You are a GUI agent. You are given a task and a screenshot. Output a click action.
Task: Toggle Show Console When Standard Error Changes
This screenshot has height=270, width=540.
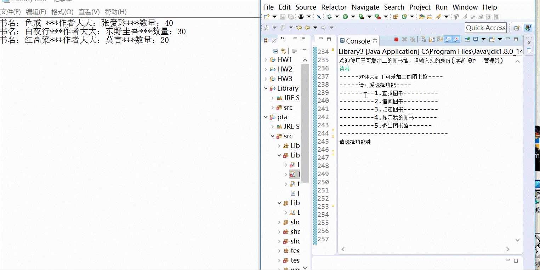(456, 39)
